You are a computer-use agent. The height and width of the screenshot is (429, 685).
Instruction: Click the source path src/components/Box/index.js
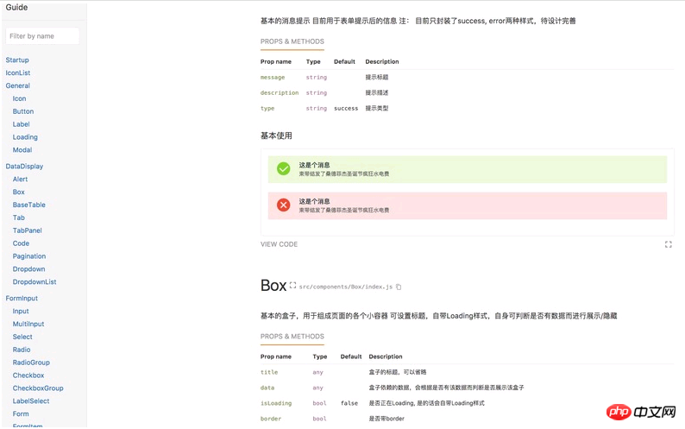point(346,287)
